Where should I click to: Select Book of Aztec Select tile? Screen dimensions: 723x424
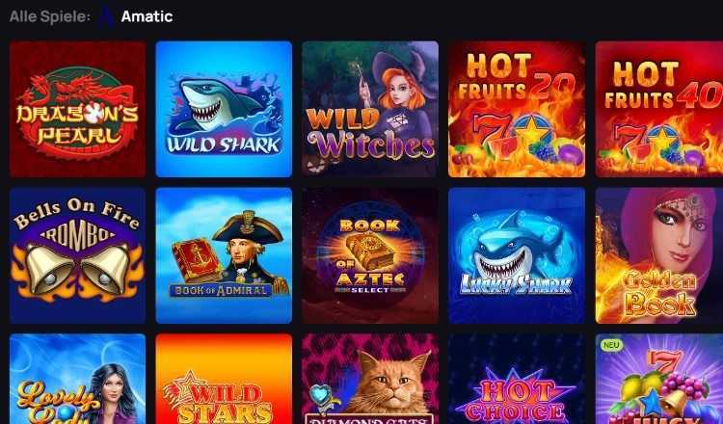[370, 255]
